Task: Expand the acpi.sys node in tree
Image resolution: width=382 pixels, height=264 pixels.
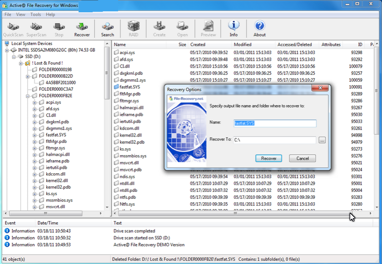Action: (35, 103)
